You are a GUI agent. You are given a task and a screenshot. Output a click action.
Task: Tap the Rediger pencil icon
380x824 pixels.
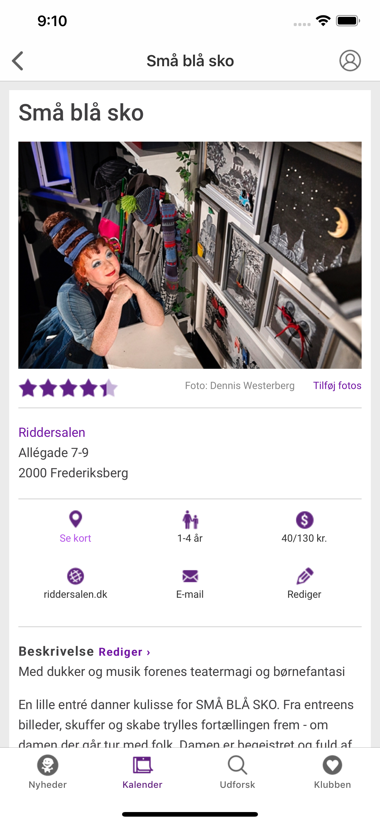305,576
